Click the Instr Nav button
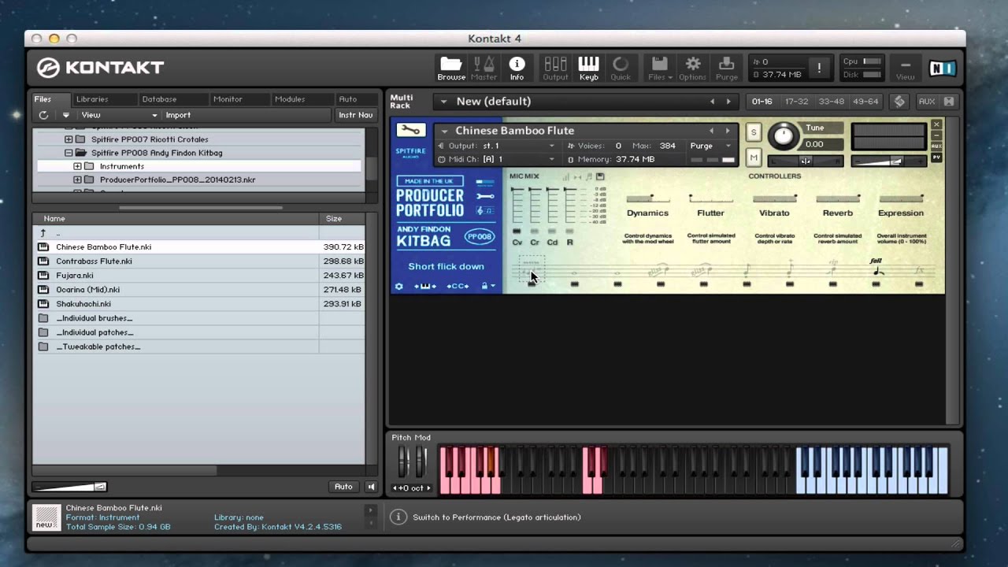 355,115
